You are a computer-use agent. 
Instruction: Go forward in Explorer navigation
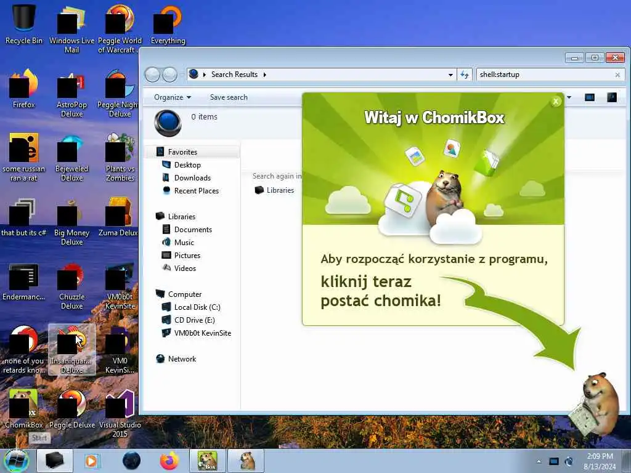point(170,75)
